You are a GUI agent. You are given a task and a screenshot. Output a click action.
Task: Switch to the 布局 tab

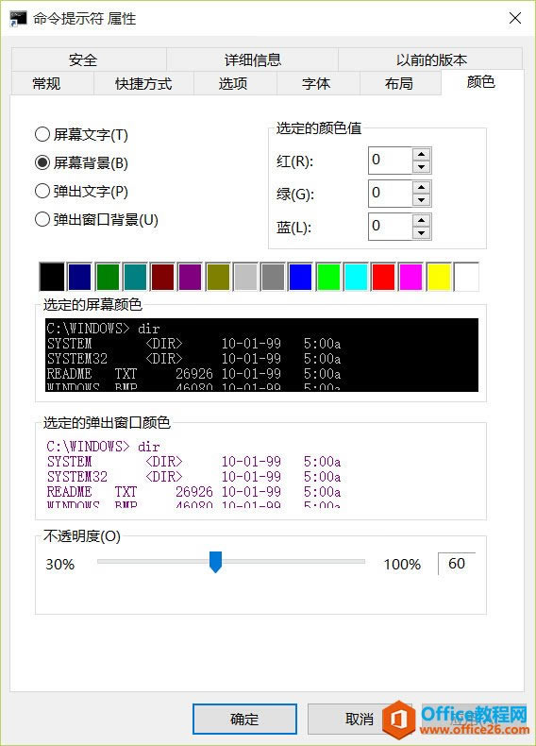click(x=400, y=84)
